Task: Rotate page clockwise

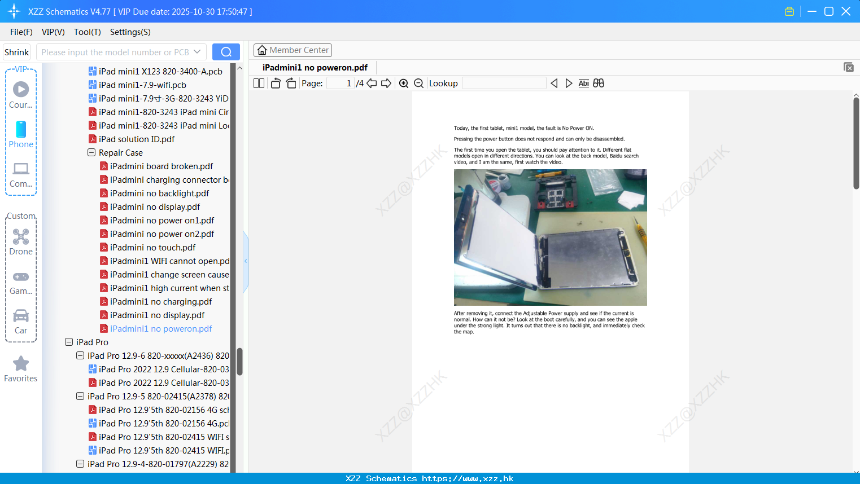Action: click(x=291, y=83)
